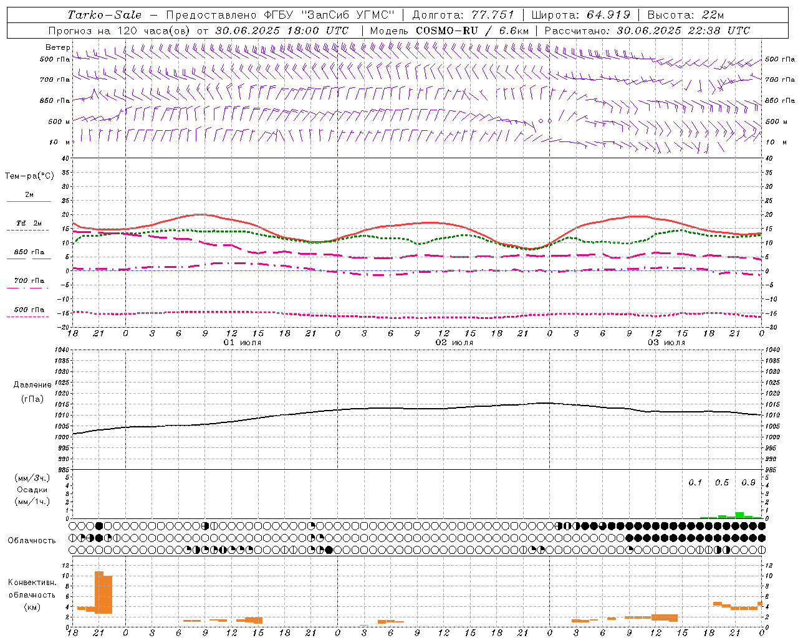Click the 'Высота: 22м' elevation label
Viewport: 798px width, 638px height.
click(685, 15)
